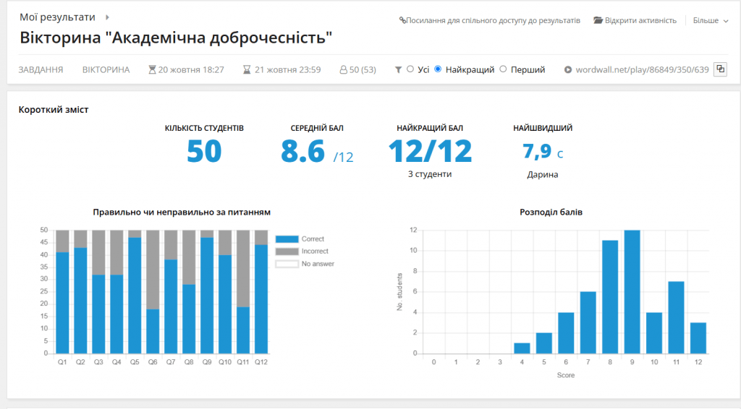Click the share link icon for results access
Viewport: 741px width, 409px height.
tap(402, 21)
